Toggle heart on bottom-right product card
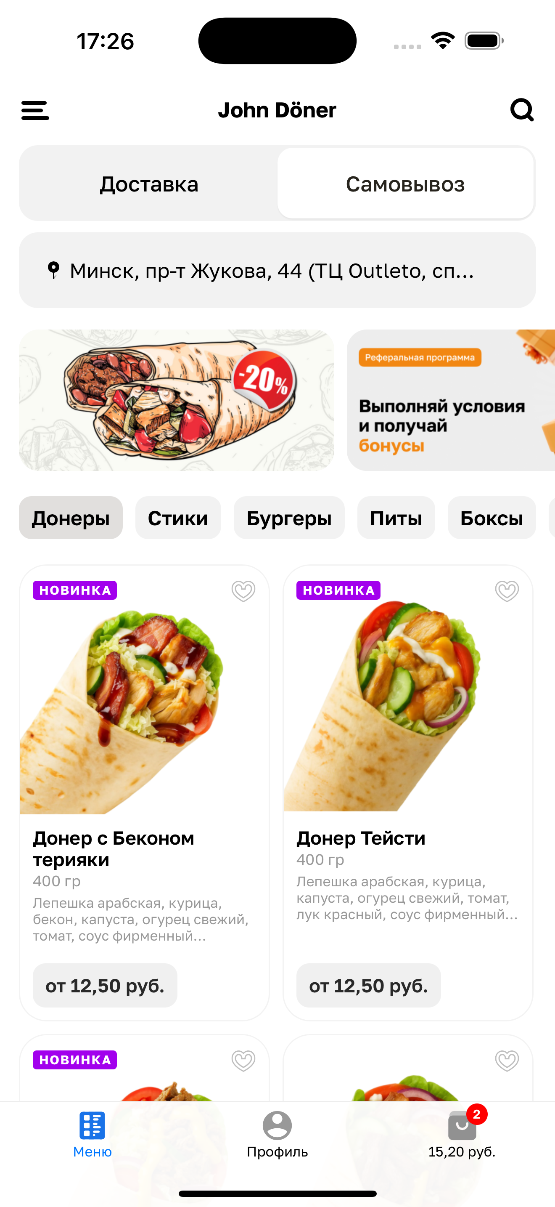 point(507,1061)
